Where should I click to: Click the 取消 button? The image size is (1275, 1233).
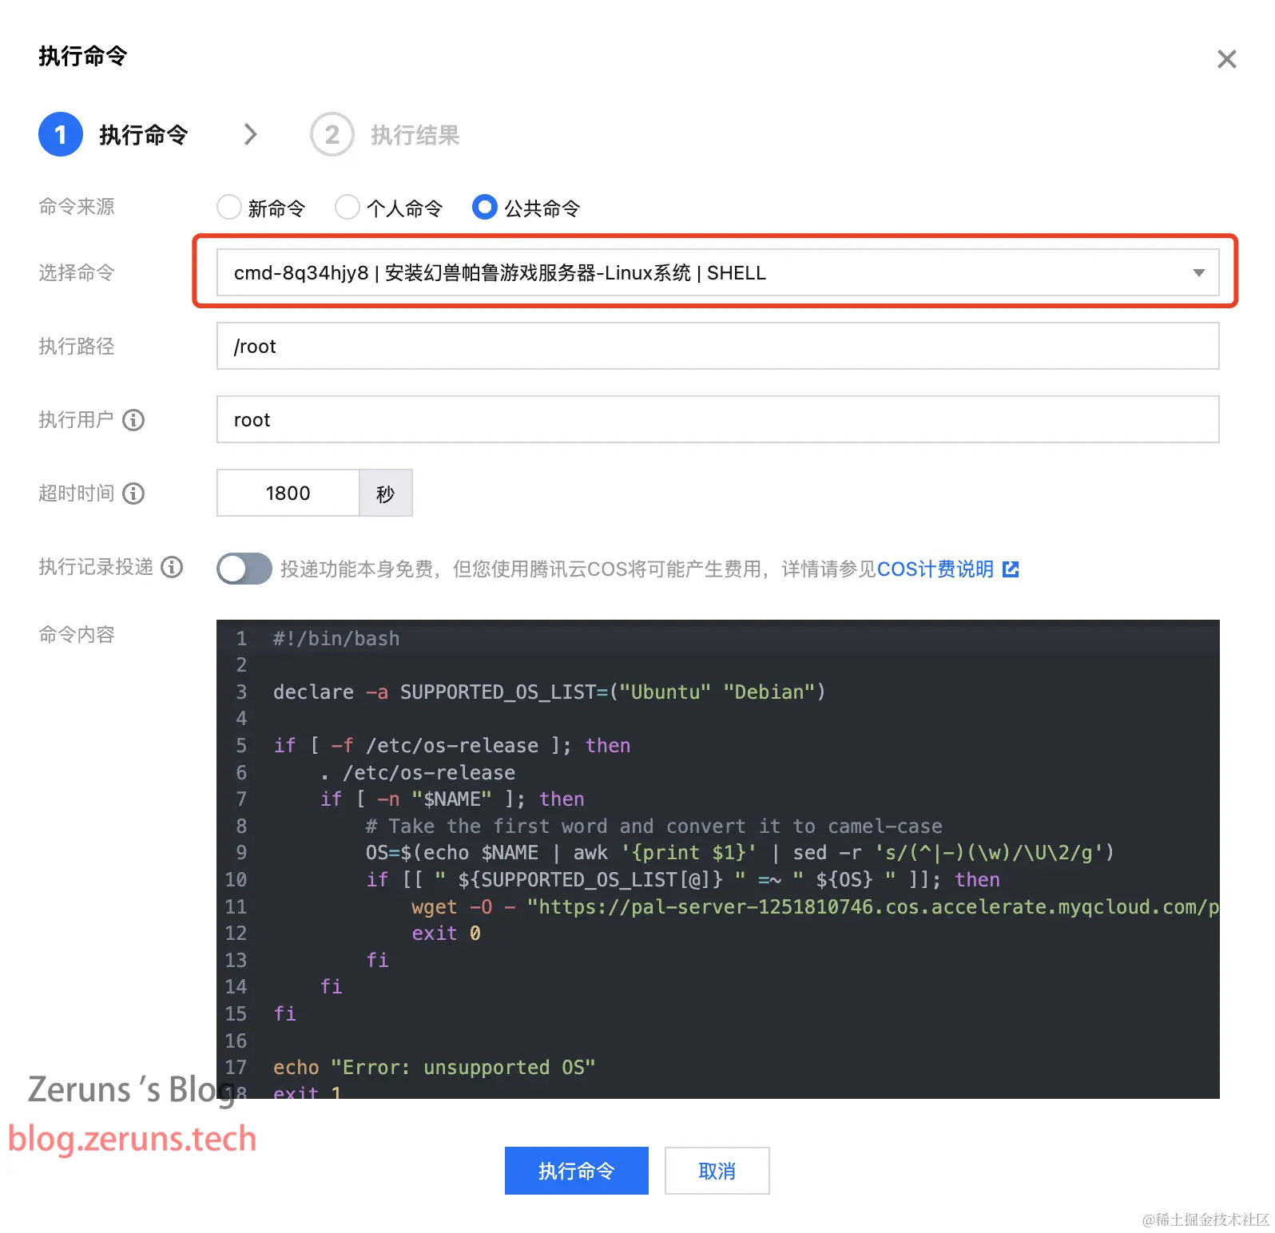click(717, 1171)
